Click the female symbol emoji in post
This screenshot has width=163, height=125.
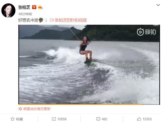46,20
